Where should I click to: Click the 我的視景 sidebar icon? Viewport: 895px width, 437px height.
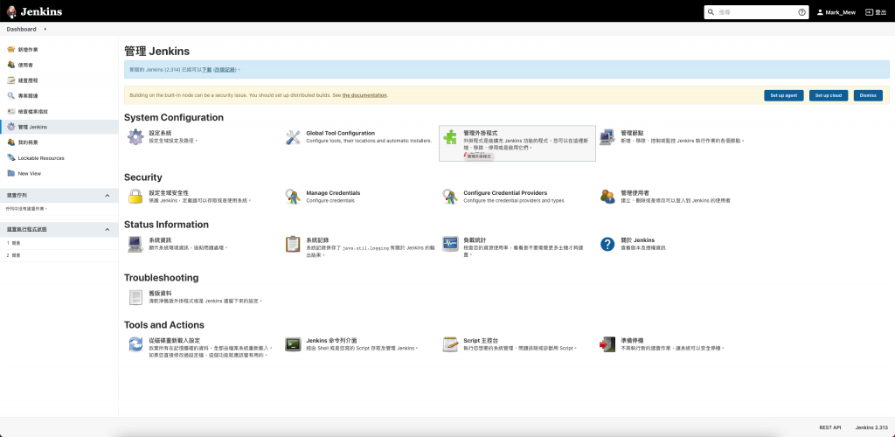point(10,142)
